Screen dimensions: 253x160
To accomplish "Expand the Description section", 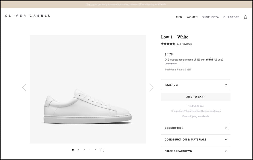I will (196, 128).
